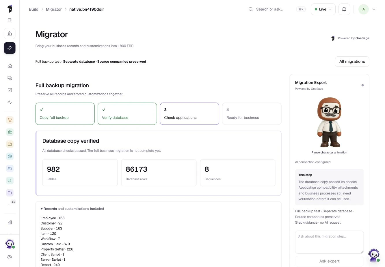This screenshot has height=267, width=385.
Task: Open the bank accounting module icon
Action: coord(10,132)
